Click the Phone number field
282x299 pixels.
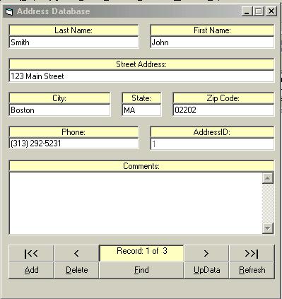tap(74, 143)
